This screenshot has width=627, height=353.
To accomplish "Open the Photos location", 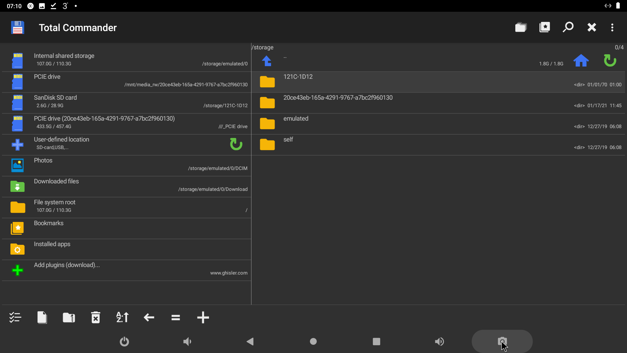I will coord(126,166).
